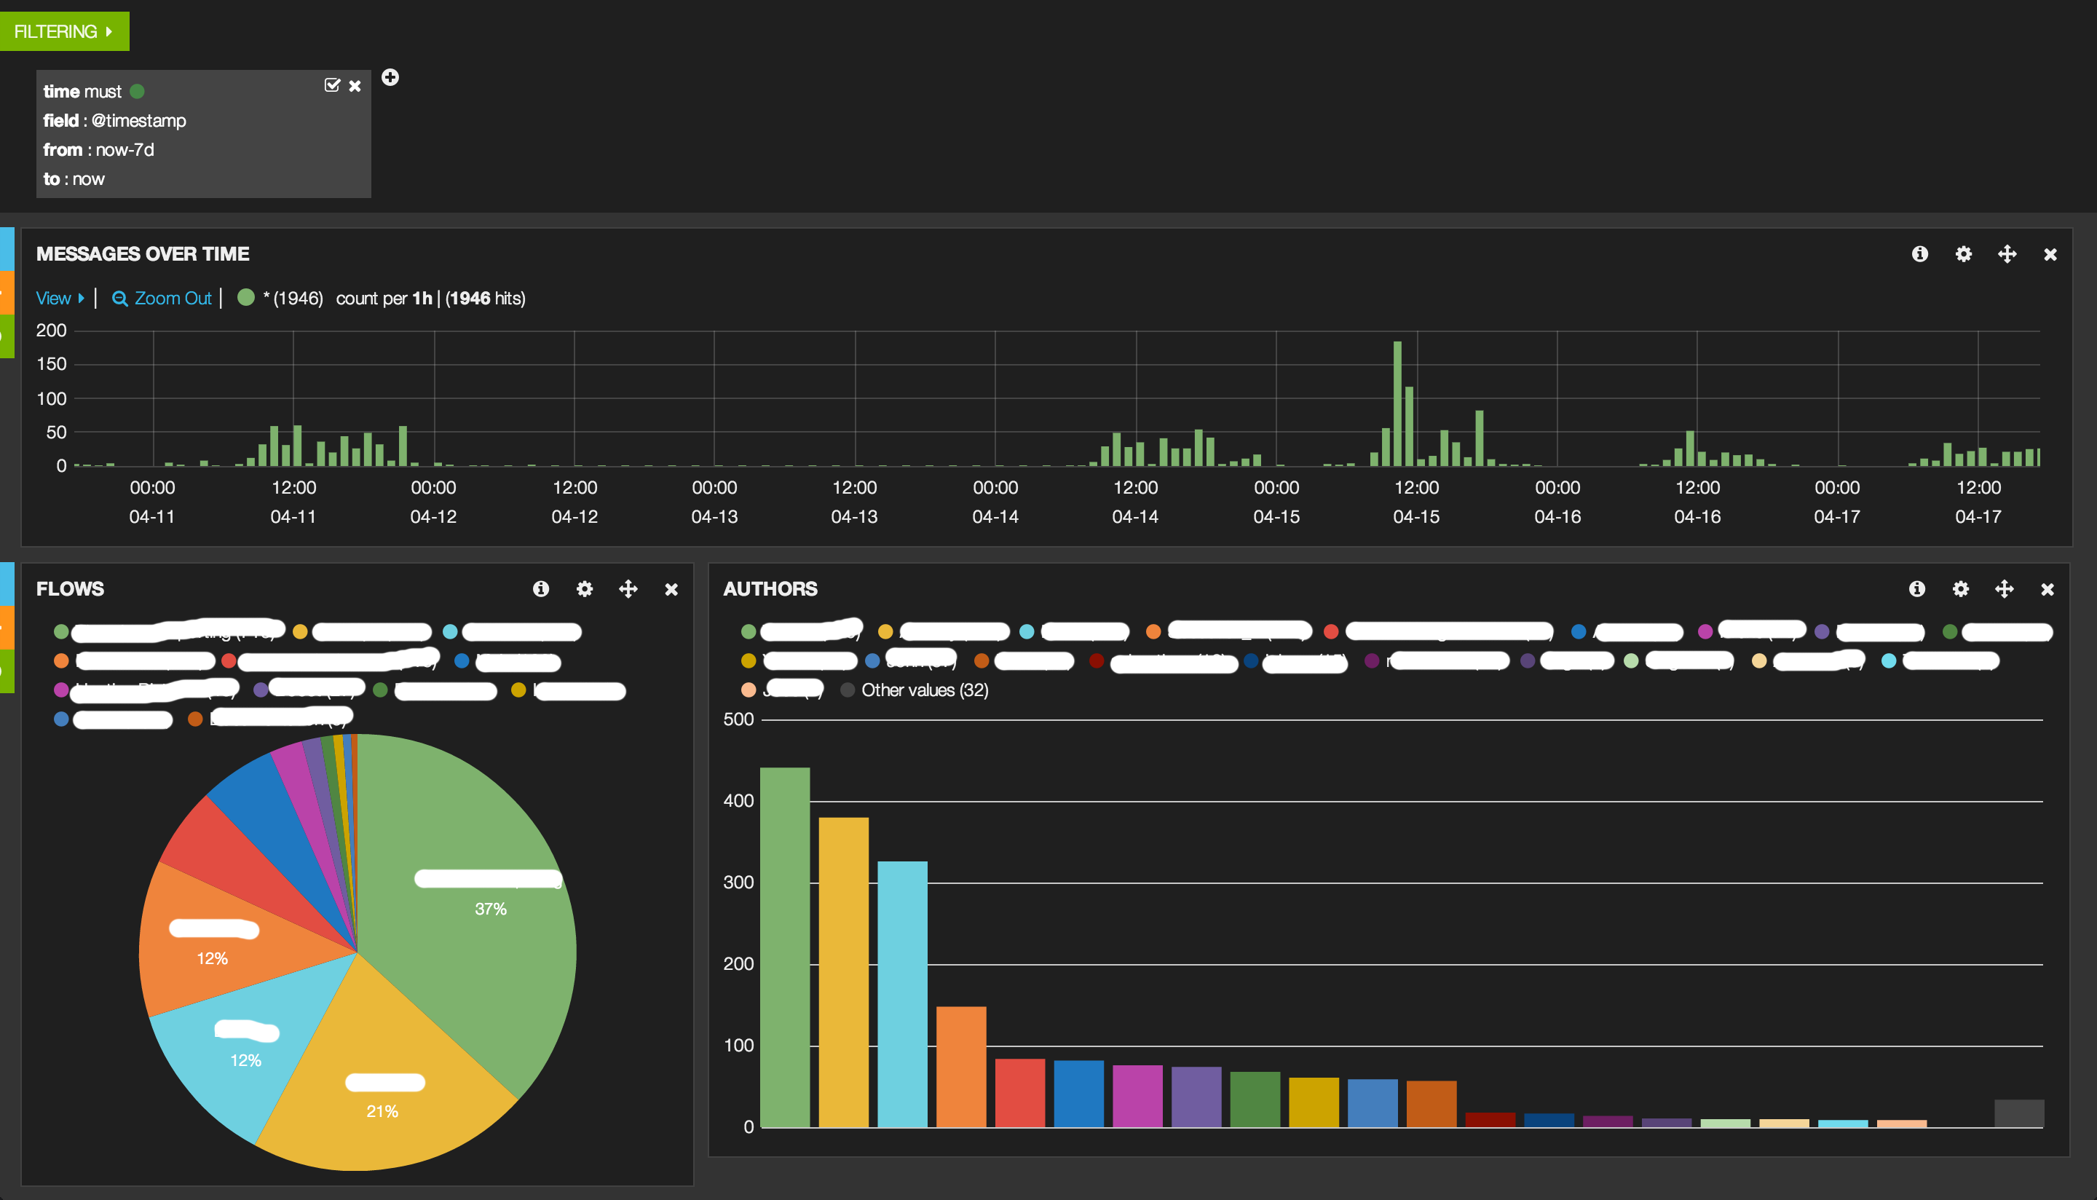Toggle the time filter's green status dot
This screenshot has width=2097, height=1200.
tap(138, 92)
